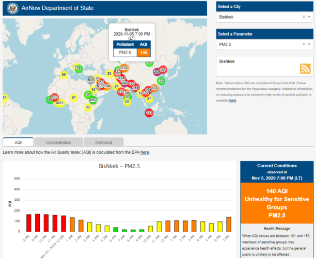Click the gray N/A map marker

(90, 79)
